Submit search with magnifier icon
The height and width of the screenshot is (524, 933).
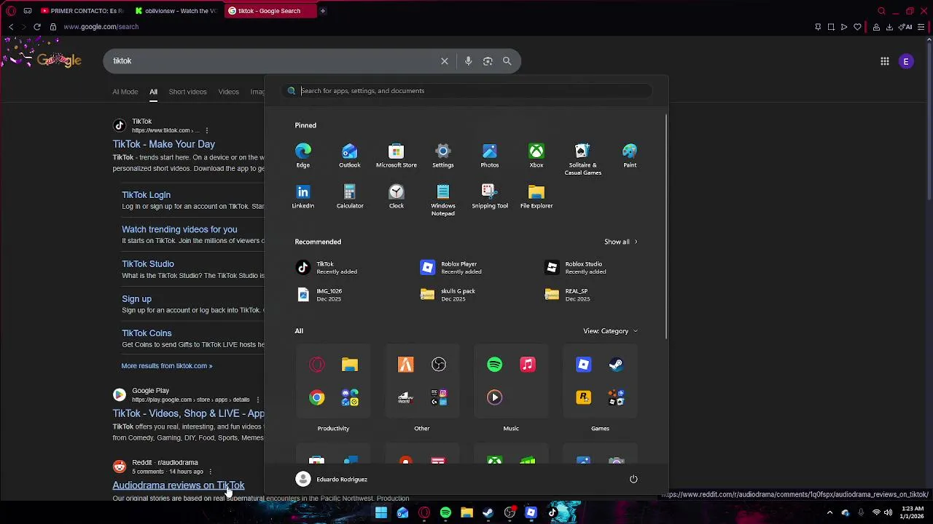pyautogui.click(x=507, y=61)
